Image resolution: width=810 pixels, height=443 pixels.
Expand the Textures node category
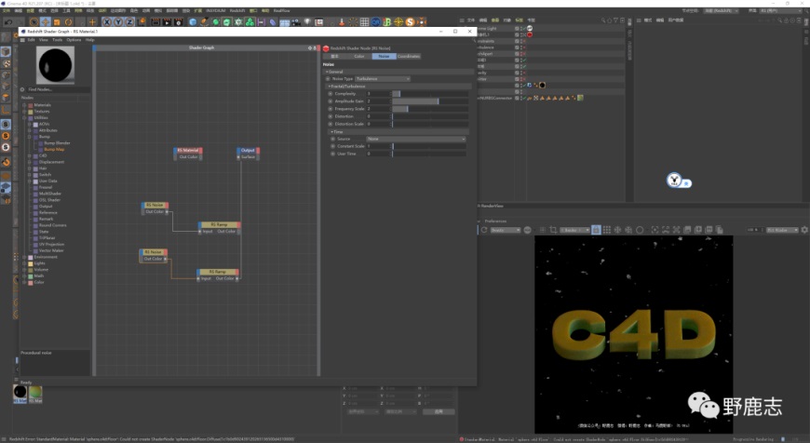(24, 112)
